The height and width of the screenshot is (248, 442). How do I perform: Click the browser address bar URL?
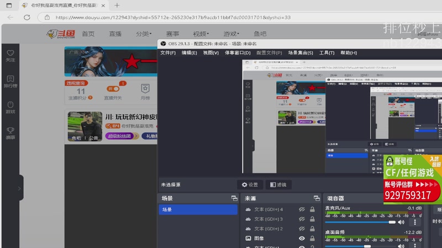click(173, 18)
